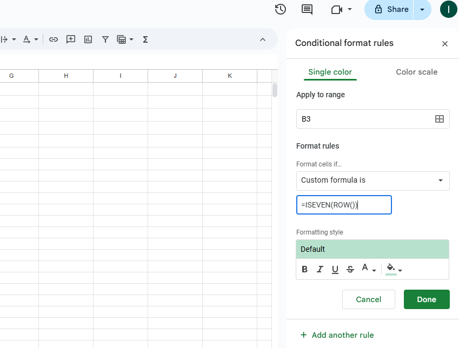Viewport: 459px width, 348px height.
Task: Open the fill color picker in formatting style
Action: 394,269
